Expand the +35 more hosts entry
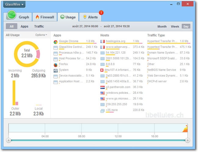 point(112,110)
